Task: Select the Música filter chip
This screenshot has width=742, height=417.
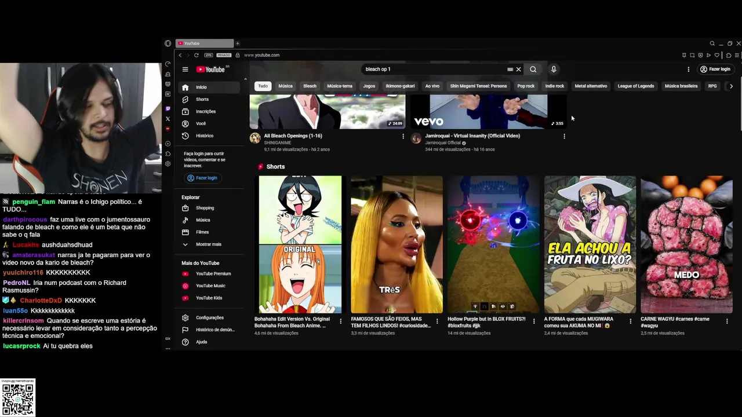Action: point(286,86)
